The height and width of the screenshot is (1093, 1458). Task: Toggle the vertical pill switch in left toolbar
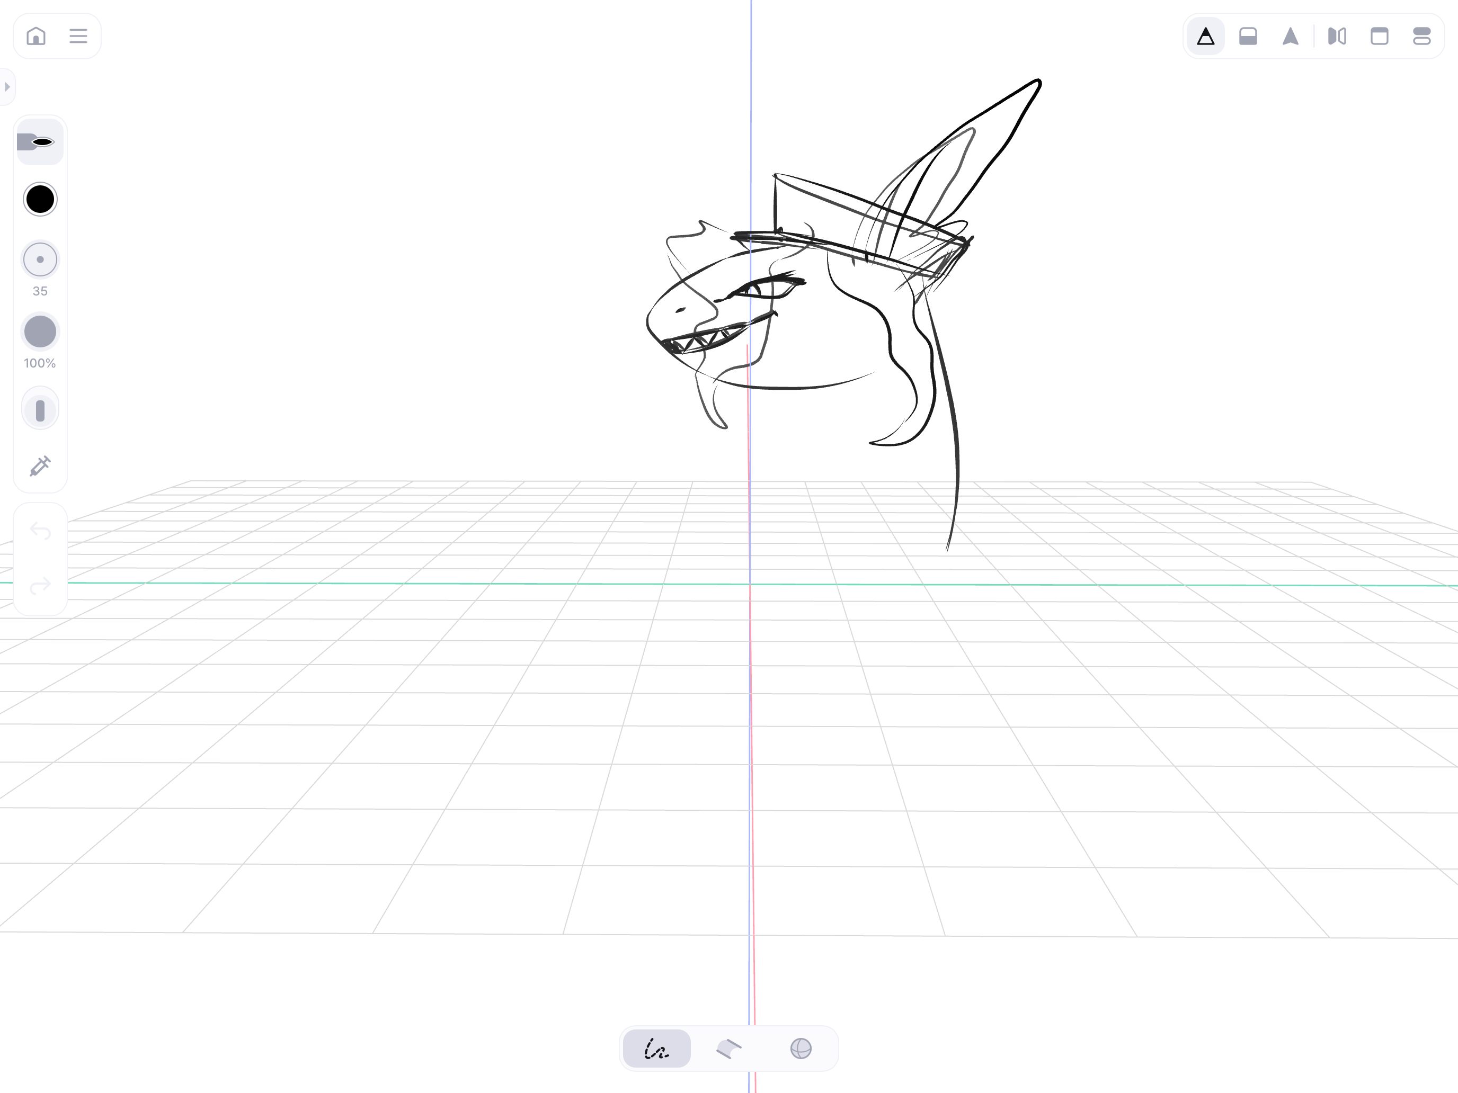40,410
